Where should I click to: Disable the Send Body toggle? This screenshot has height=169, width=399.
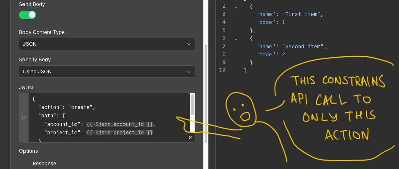pyautogui.click(x=28, y=15)
